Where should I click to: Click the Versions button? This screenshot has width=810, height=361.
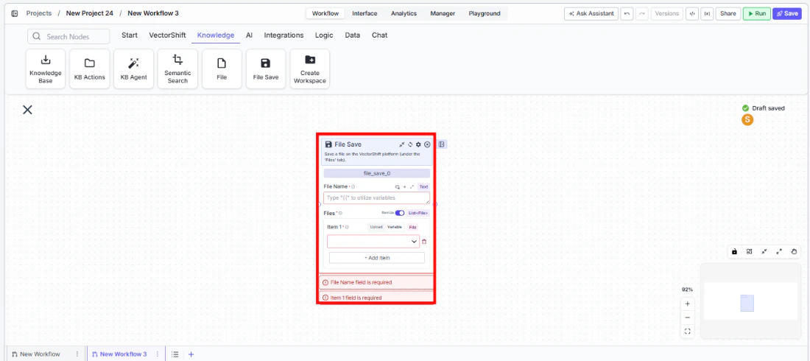(x=667, y=13)
